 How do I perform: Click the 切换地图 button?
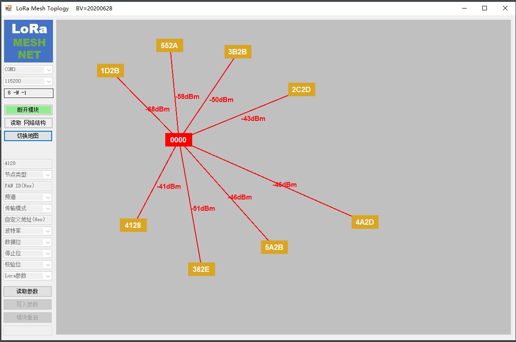pyautogui.click(x=28, y=136)
